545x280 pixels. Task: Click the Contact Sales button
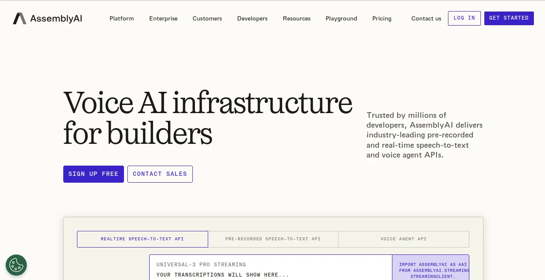[x=160, y=174]
